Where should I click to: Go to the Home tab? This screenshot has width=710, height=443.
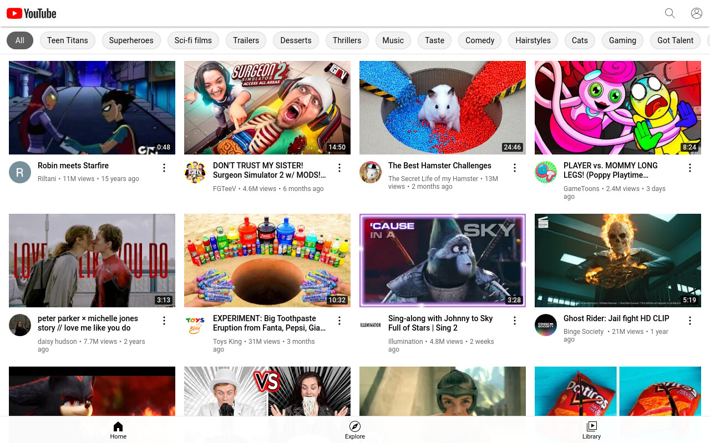click(118, 430)
